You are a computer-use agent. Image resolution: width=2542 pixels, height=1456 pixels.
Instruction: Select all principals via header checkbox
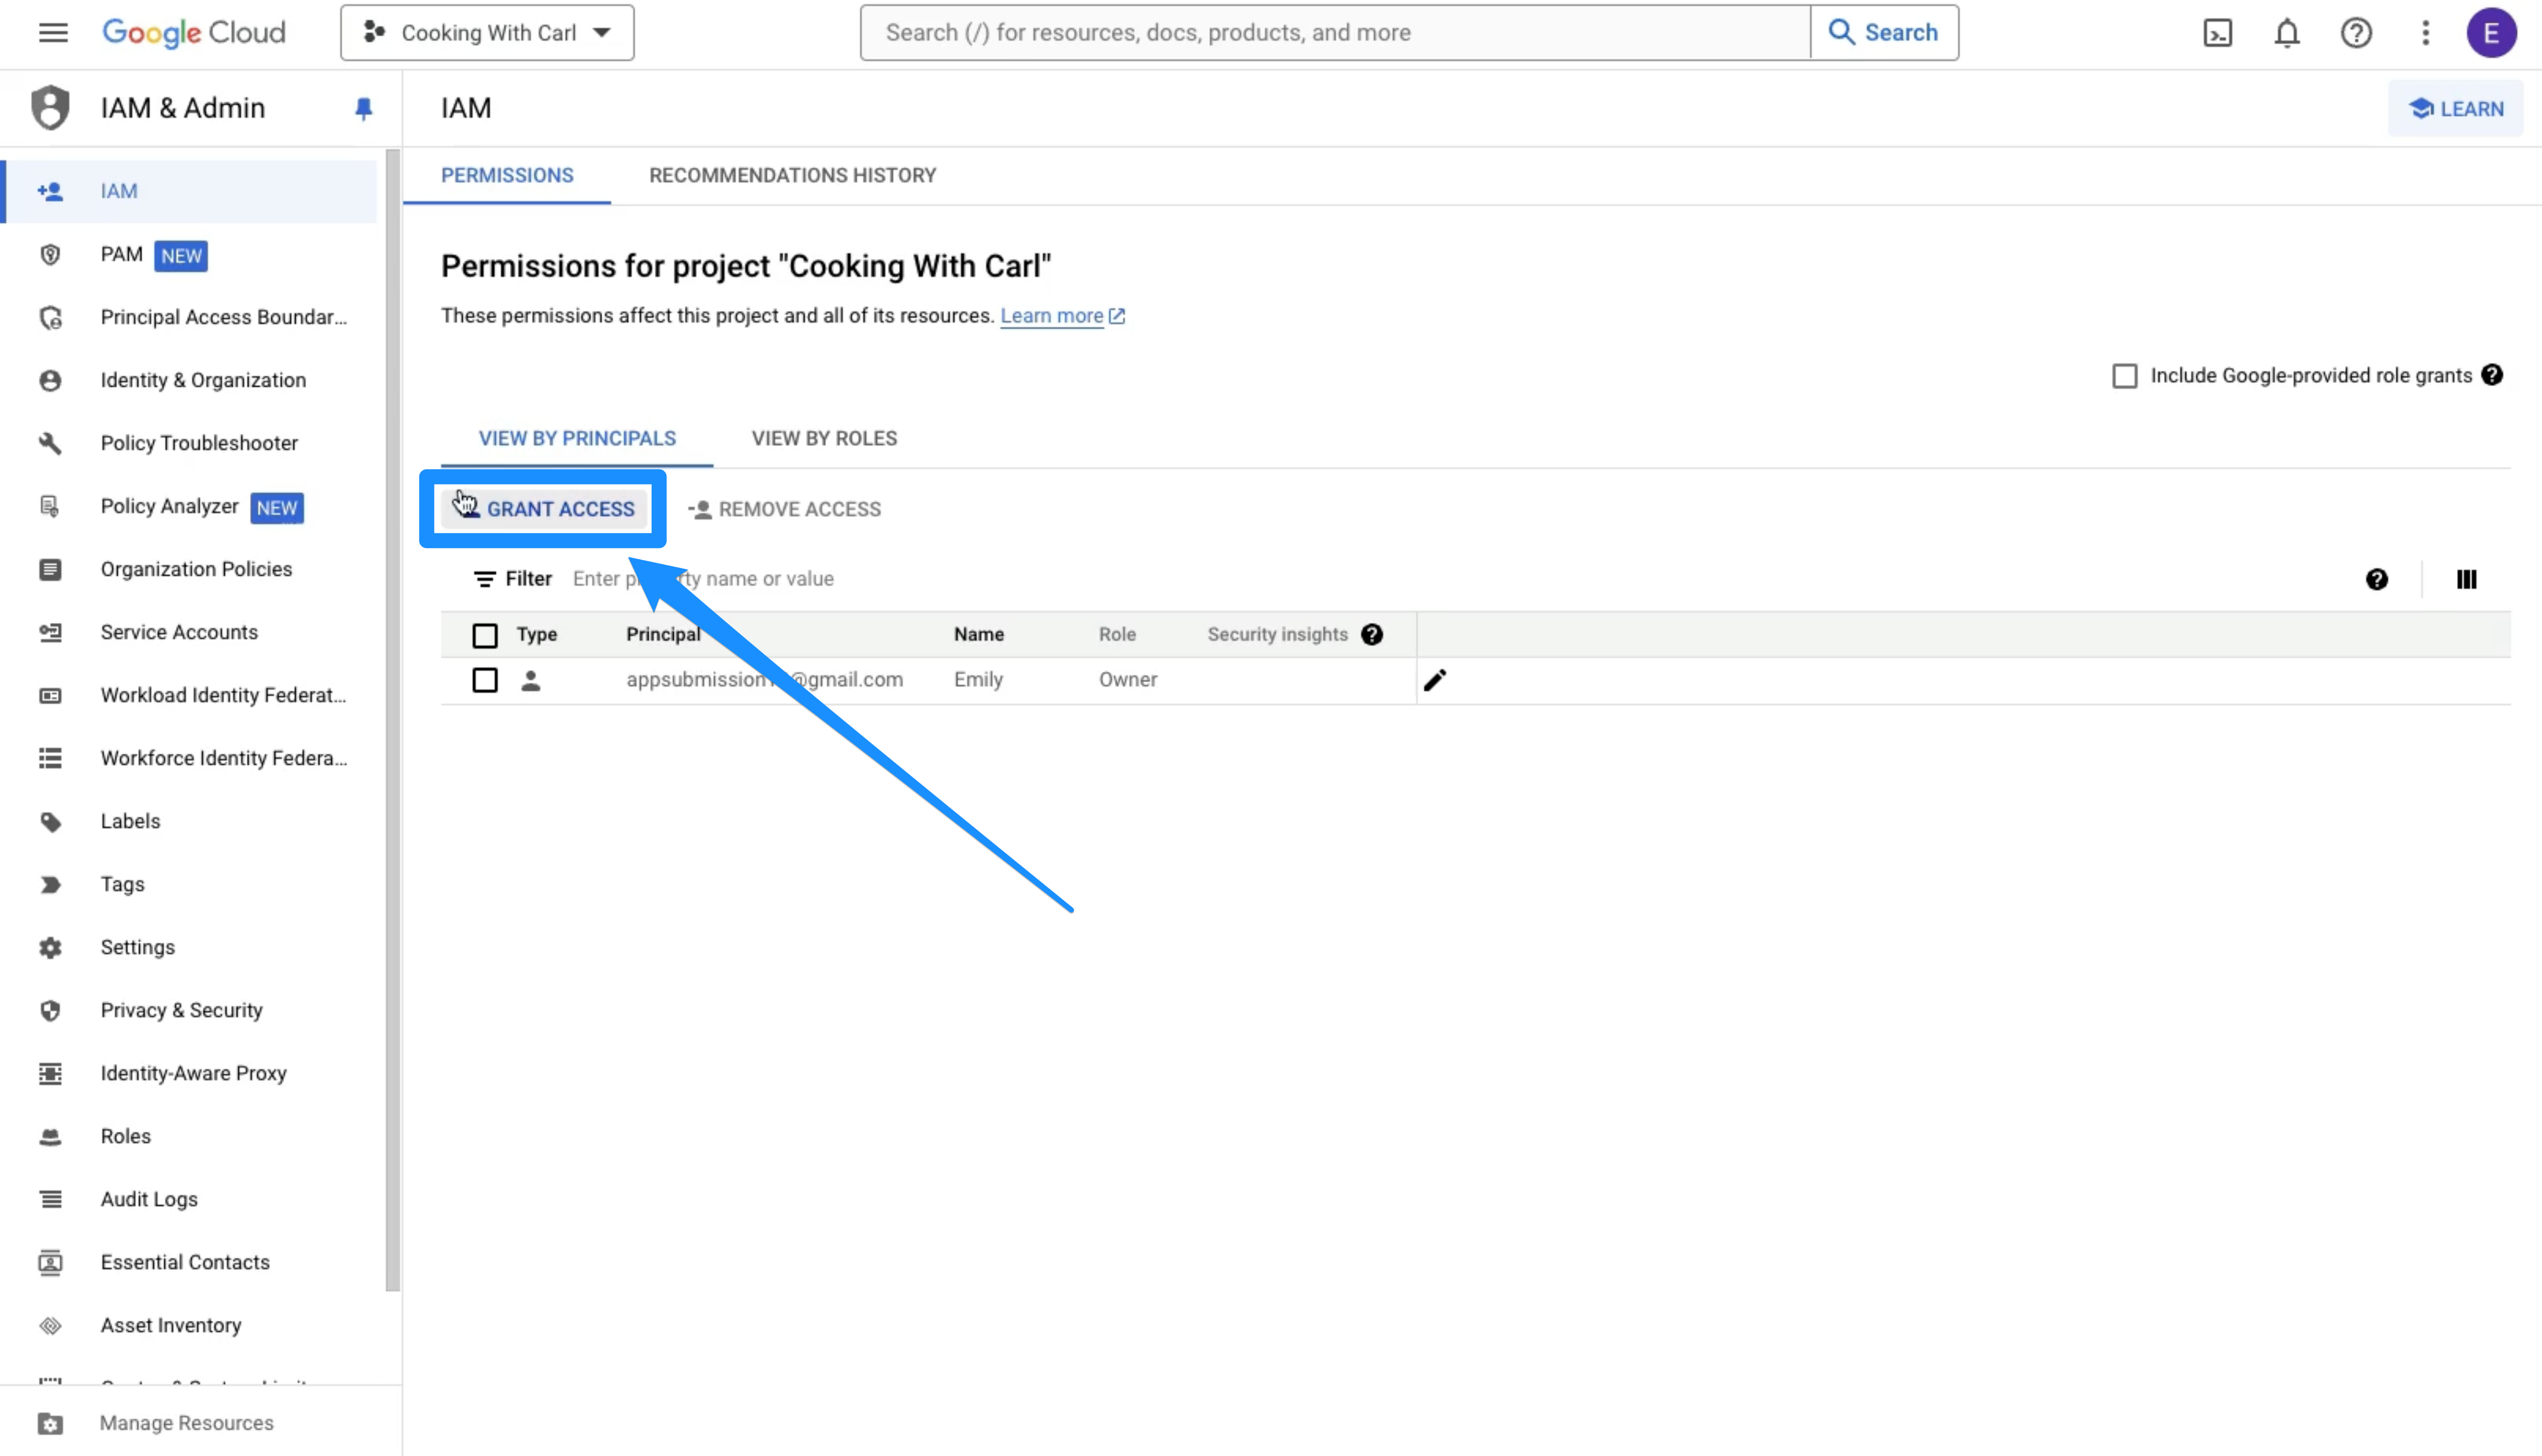485,635
